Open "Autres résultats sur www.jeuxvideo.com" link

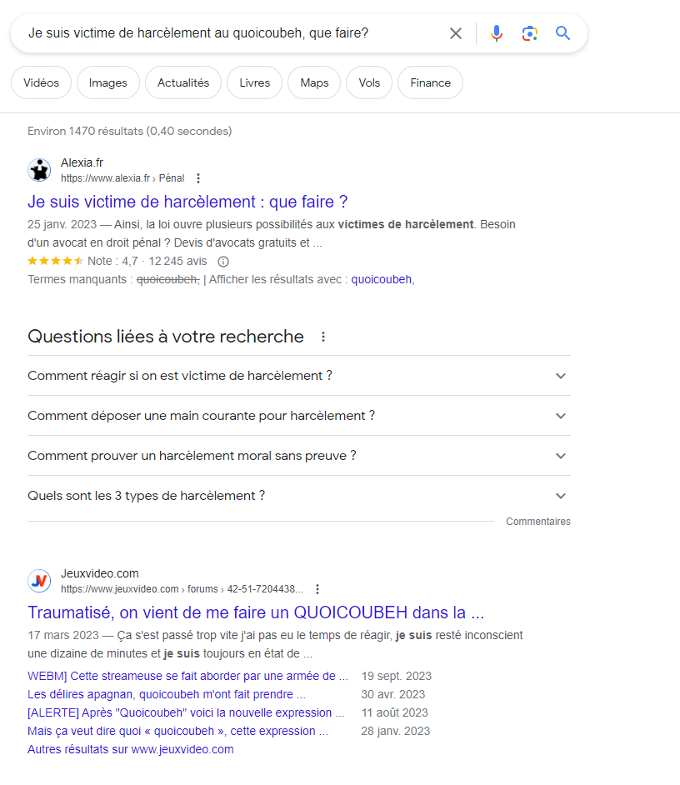[x=131, y=749]
